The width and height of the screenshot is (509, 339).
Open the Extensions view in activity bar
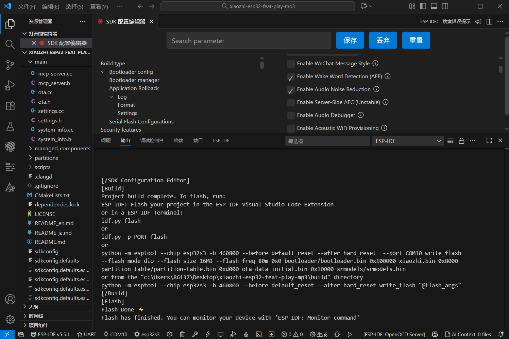coord(10,106)
